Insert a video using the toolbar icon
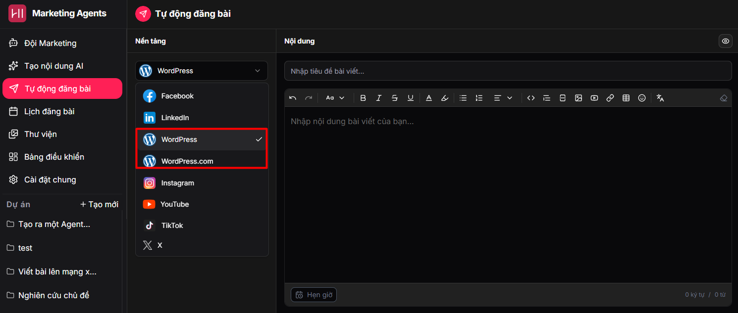Screen dimensions: 738x313 pos(594,98)
